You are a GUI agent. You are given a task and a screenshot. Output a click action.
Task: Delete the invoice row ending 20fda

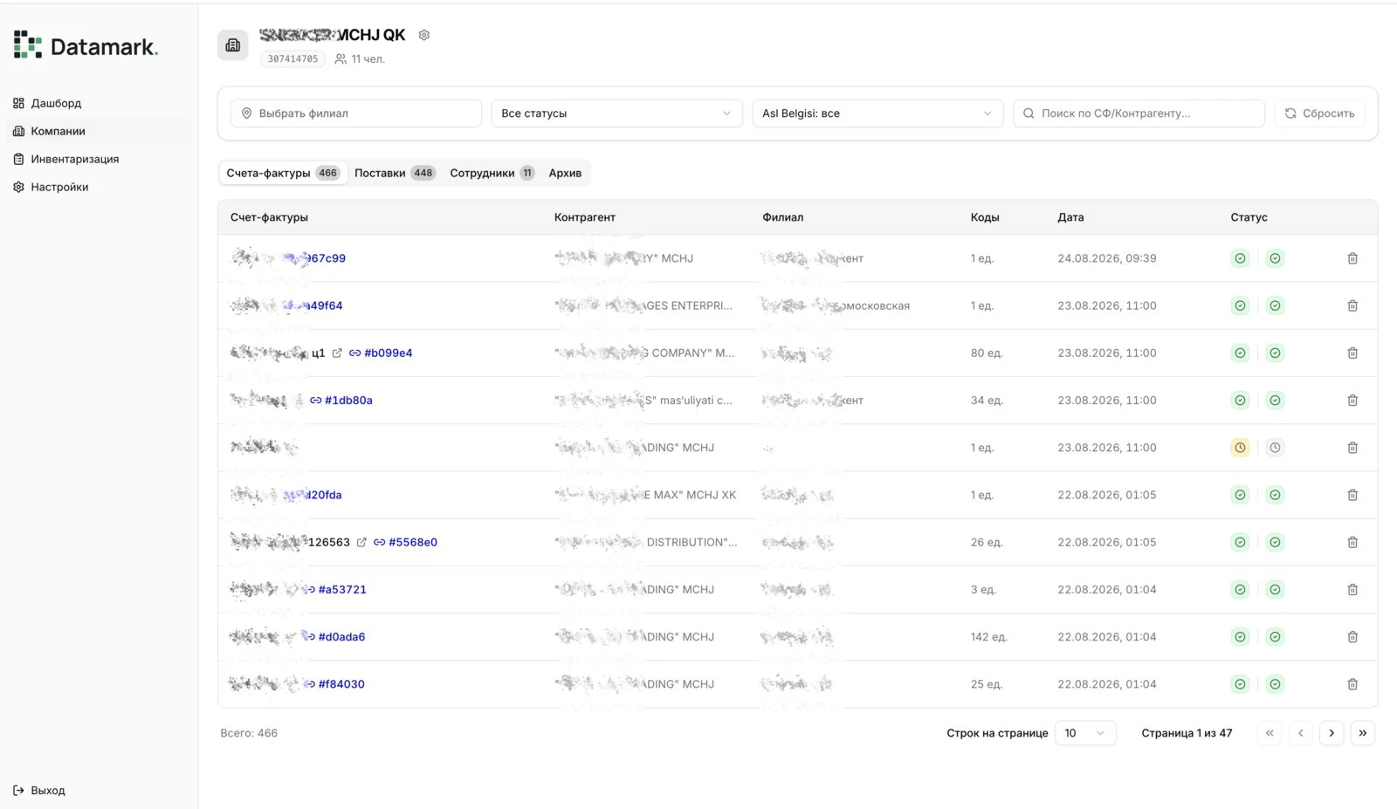point(1352,495)
